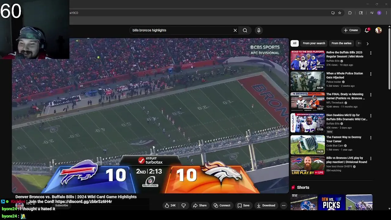Image resolution: width=391 pixels, height=220 pixels.
Task: Open the Dion Dawkins Mic'd Up thumbnail
Action: [x=307, y=123]
